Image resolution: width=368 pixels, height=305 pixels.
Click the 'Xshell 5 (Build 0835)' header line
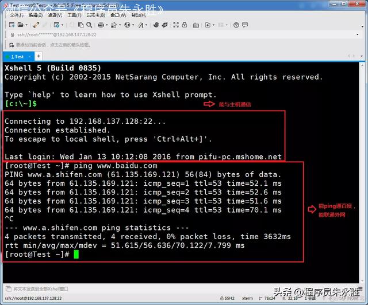(x=53, y=68)
